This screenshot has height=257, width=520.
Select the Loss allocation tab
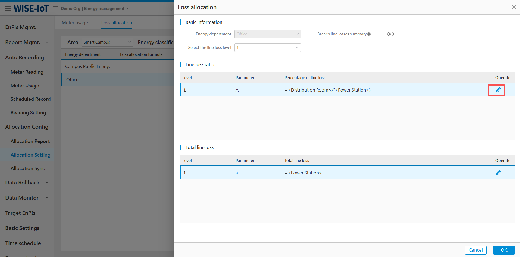point(117,23)
